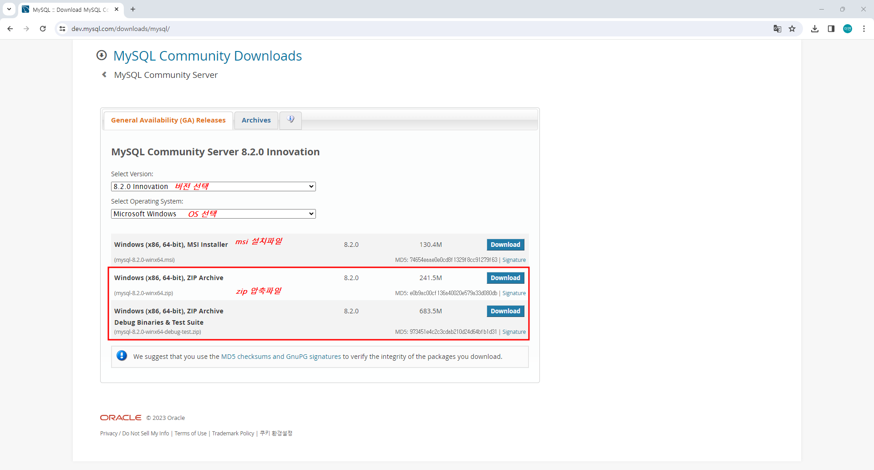Minimize the browser window
This screenshot has width=874, height=470.
pyautogui.click(x=822, y=9)
